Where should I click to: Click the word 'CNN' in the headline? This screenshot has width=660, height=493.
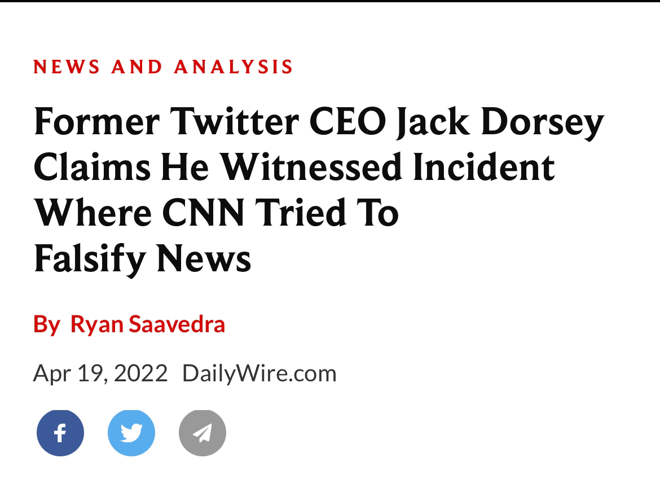pos(203,213)
